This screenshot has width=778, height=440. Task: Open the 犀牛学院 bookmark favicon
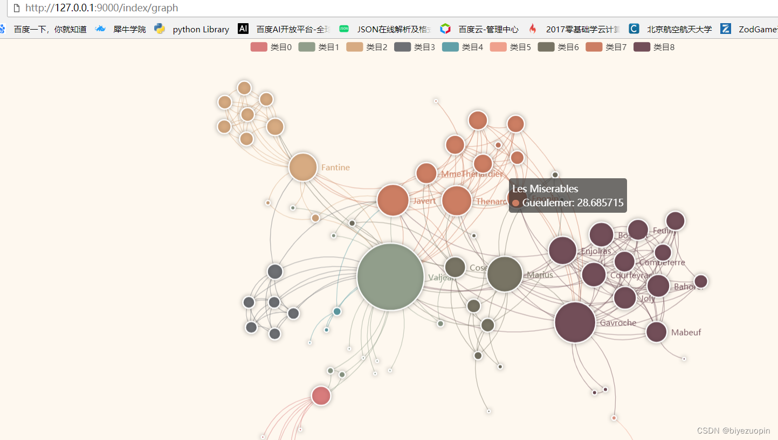100,29
